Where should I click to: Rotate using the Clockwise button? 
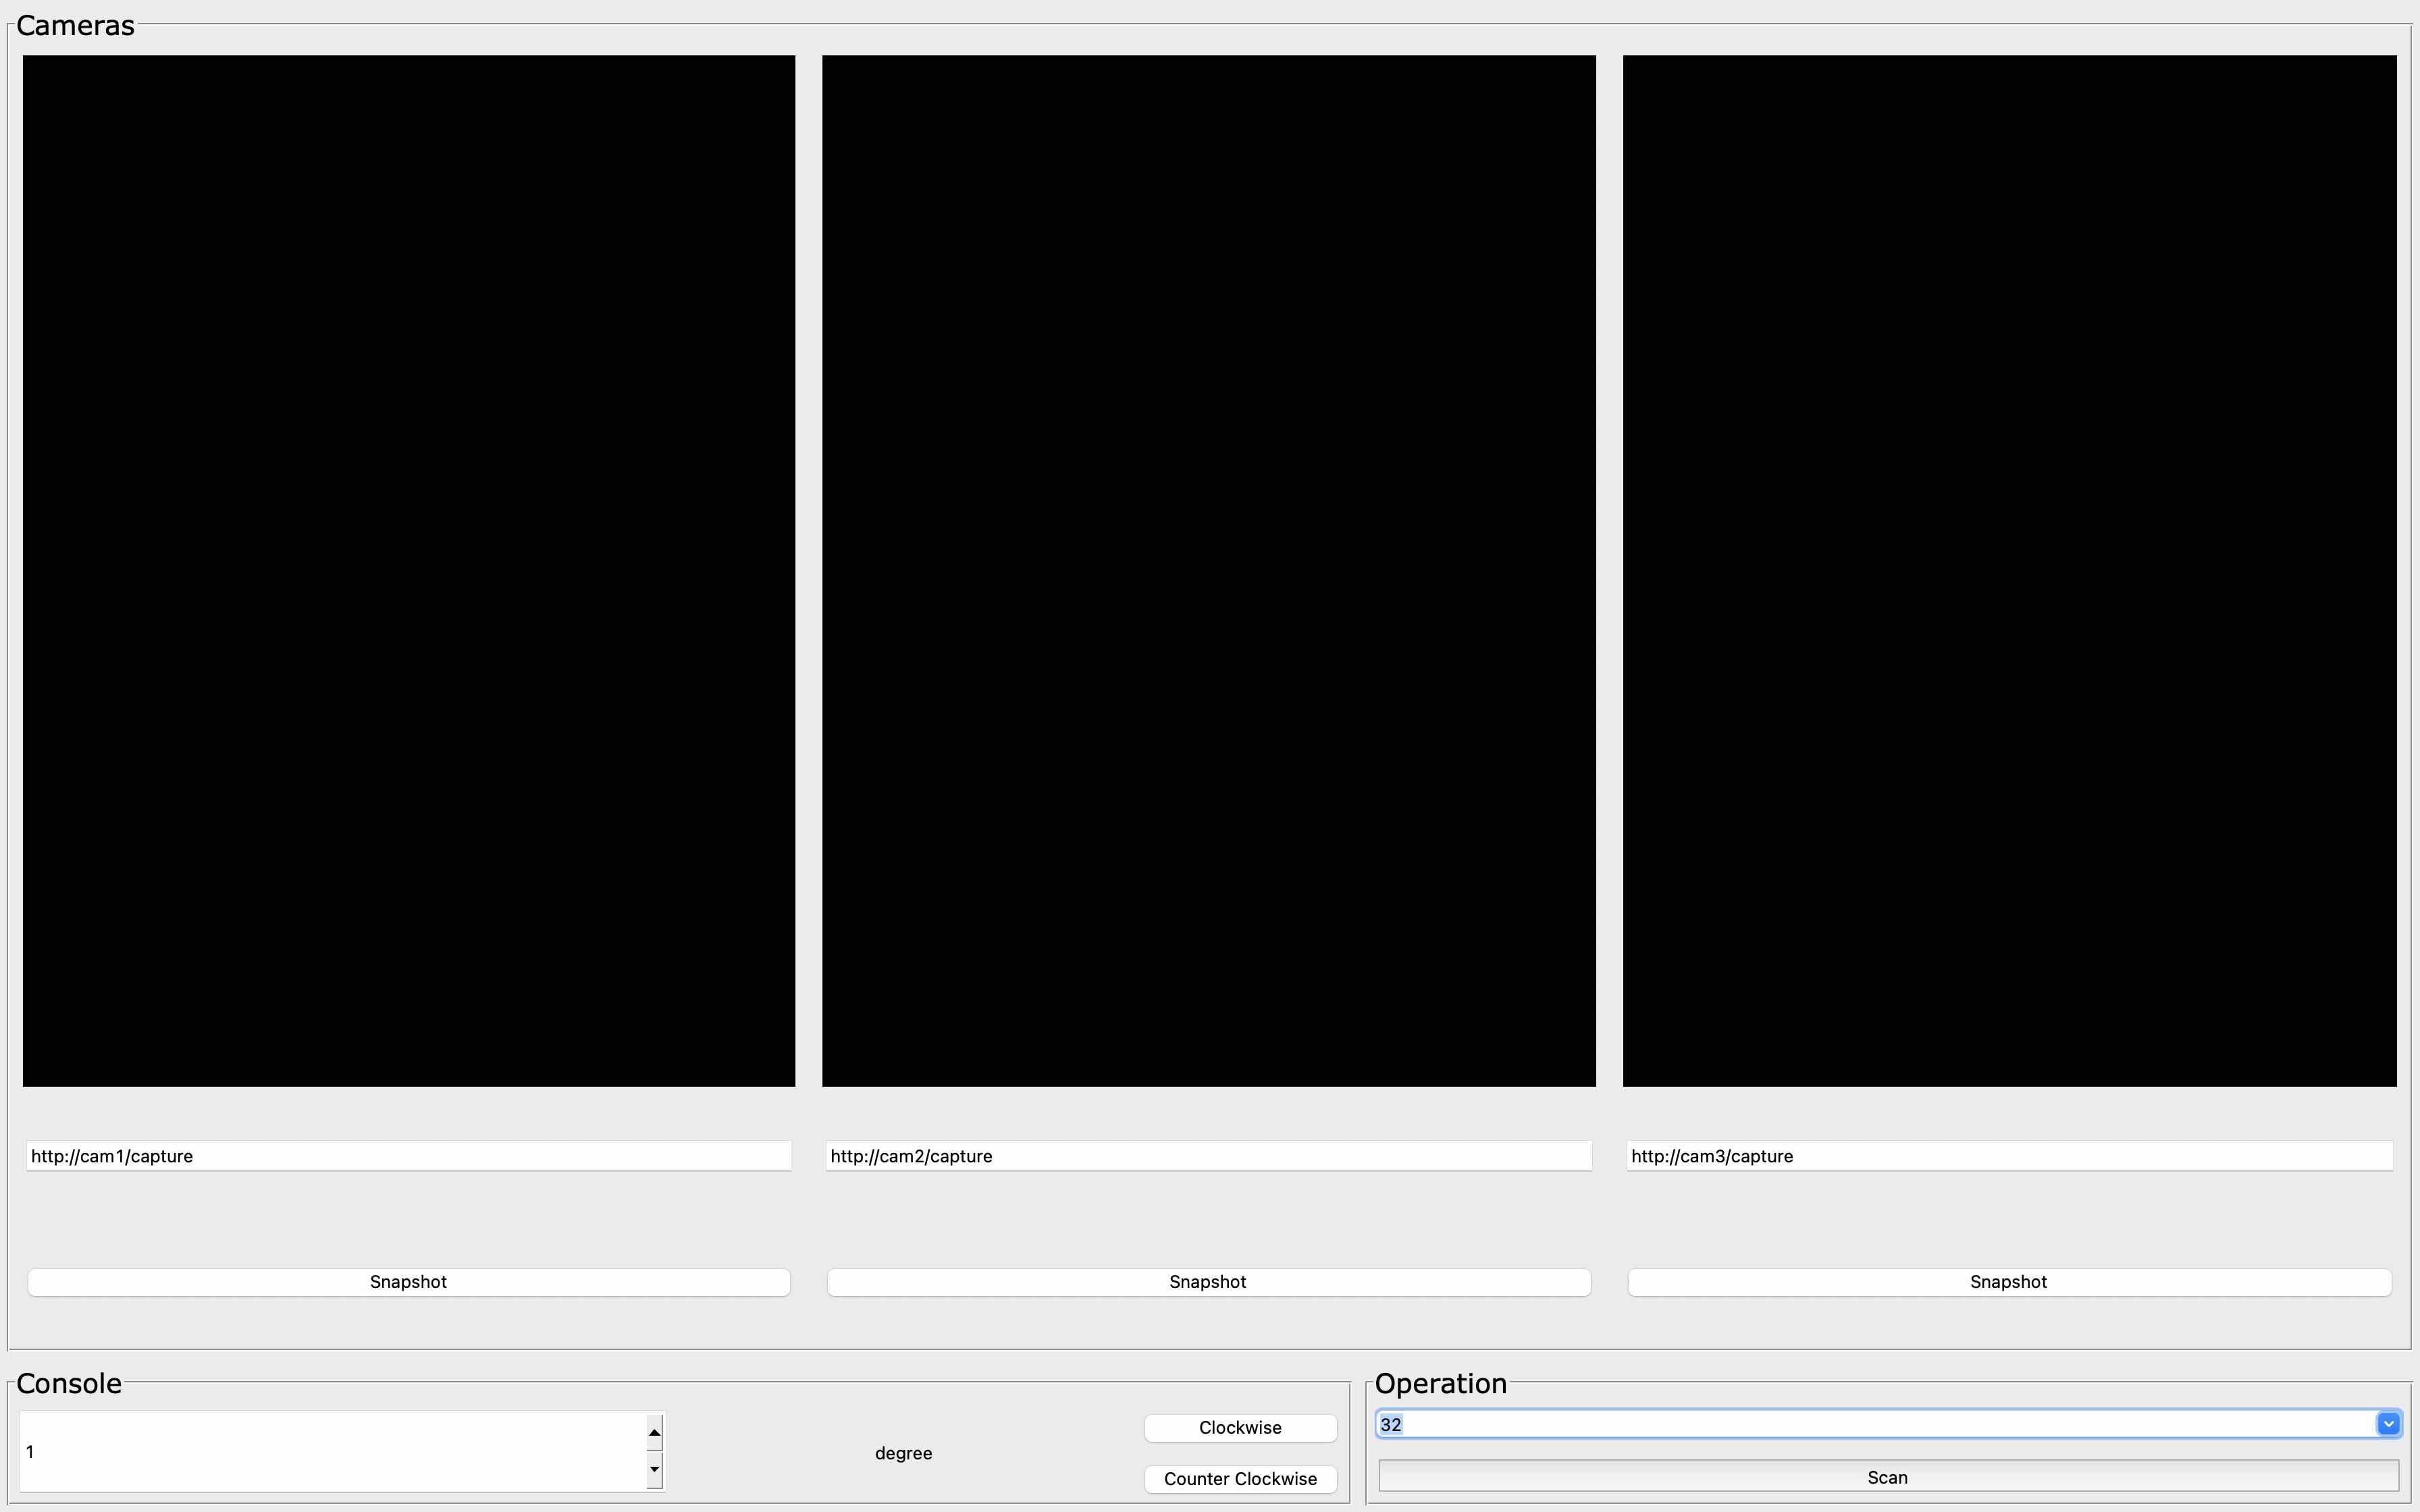coord(1240,1428)
